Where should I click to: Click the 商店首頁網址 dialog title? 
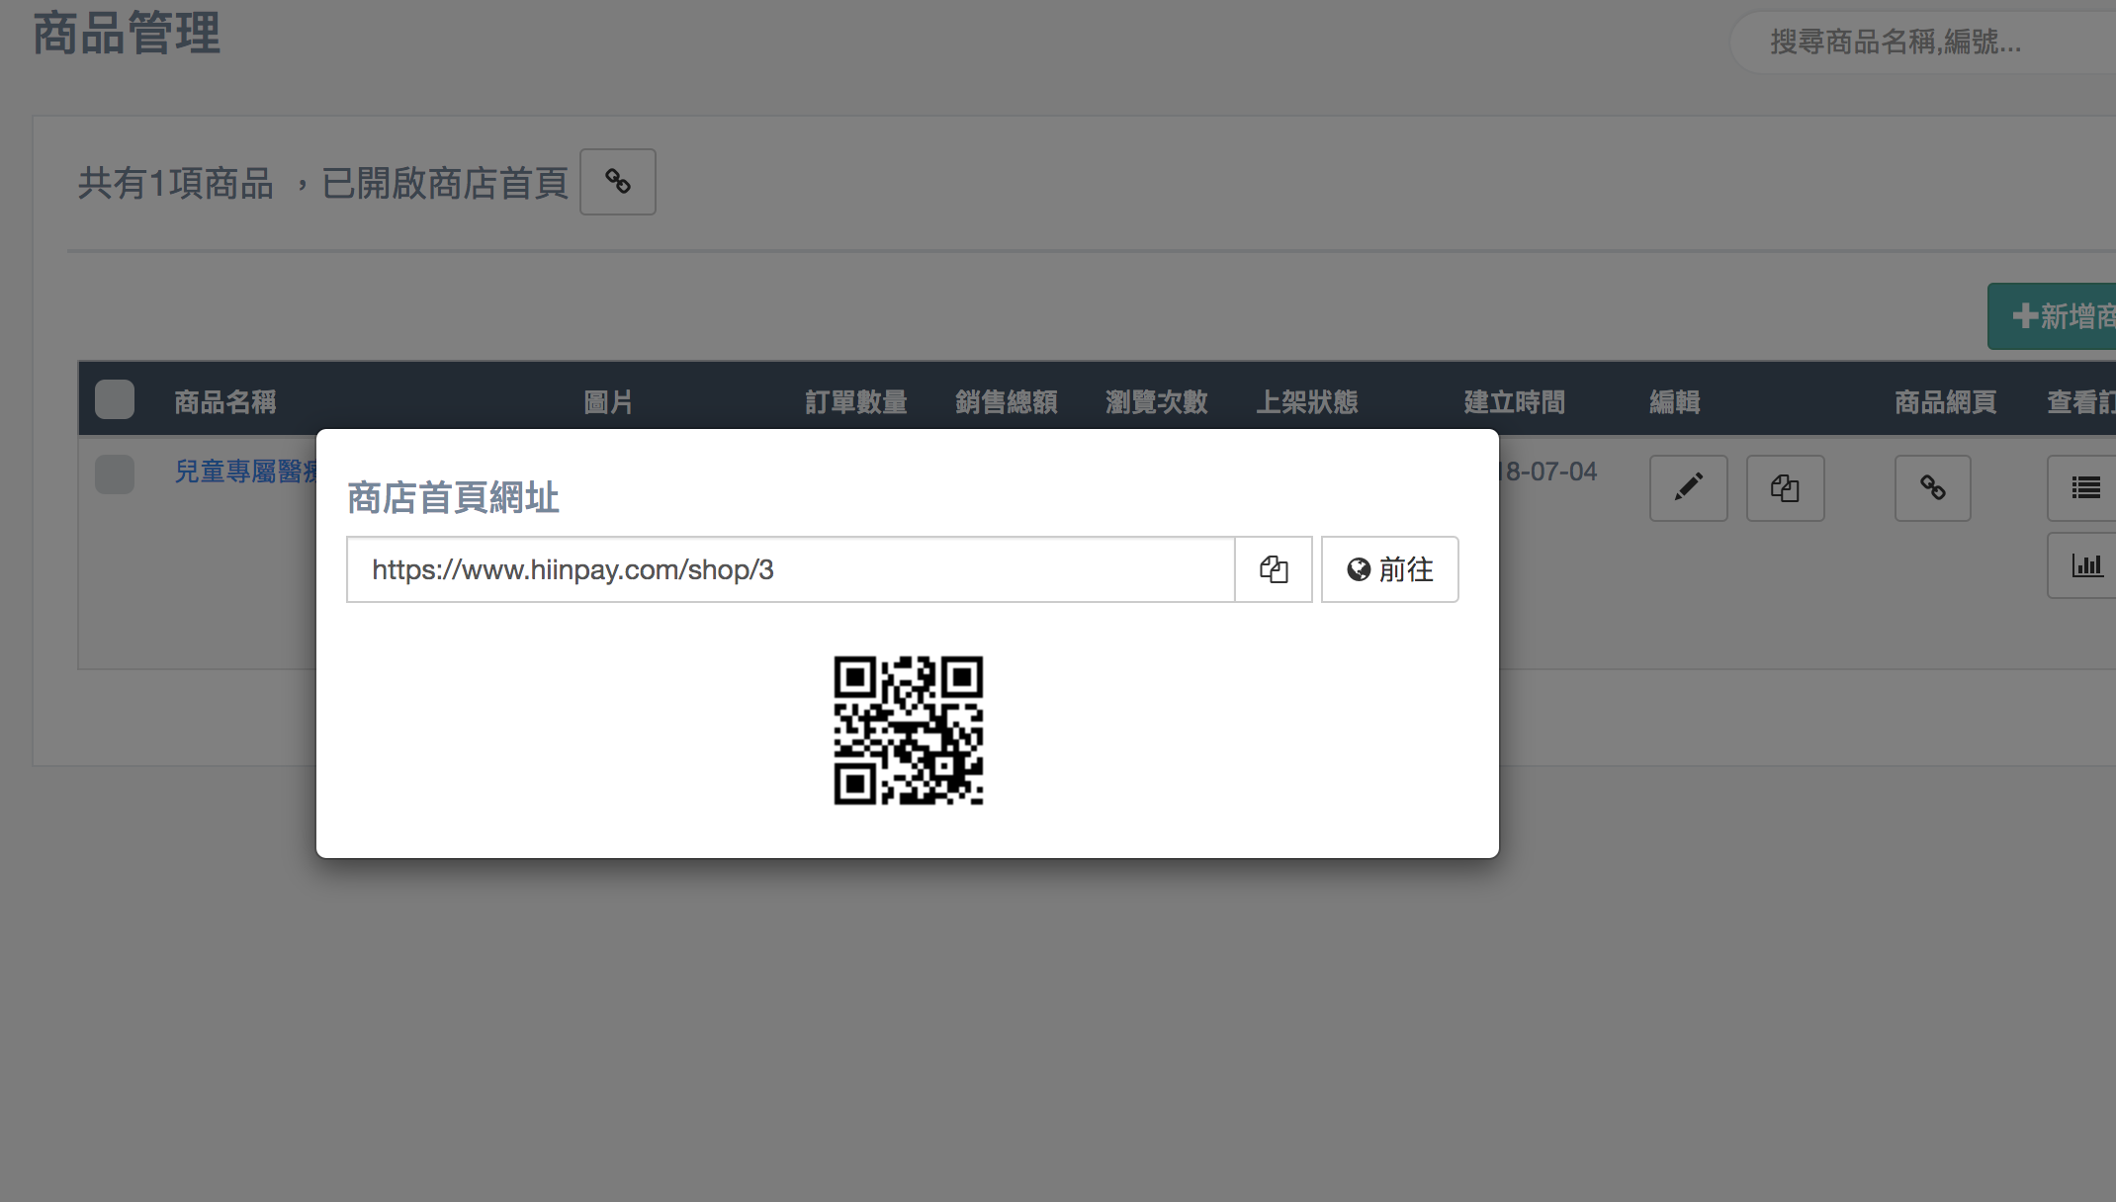coord(453,497)
